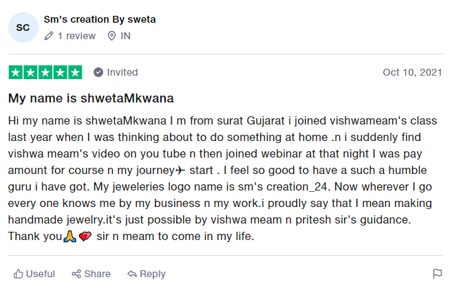The height and width of the screenshot is (293, 452).
Task: Click the "IN" country label
Action: tap(125, 36)
